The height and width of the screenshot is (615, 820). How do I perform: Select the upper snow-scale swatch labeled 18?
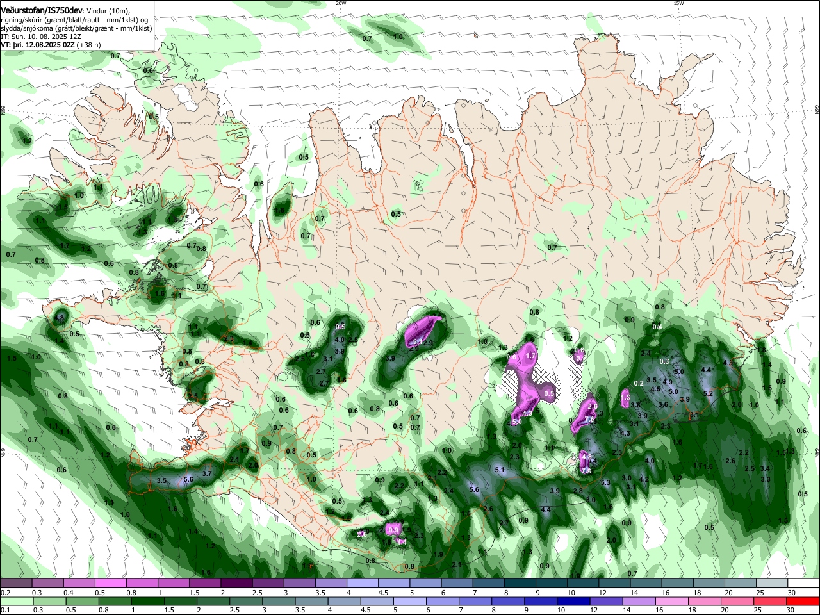click(x=709, y=583)
